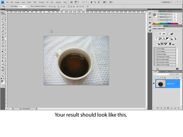Add a Hue/Saturation adjustment
Image resolution: width=183 pixels, height=137 pixels.
point(160,39)
